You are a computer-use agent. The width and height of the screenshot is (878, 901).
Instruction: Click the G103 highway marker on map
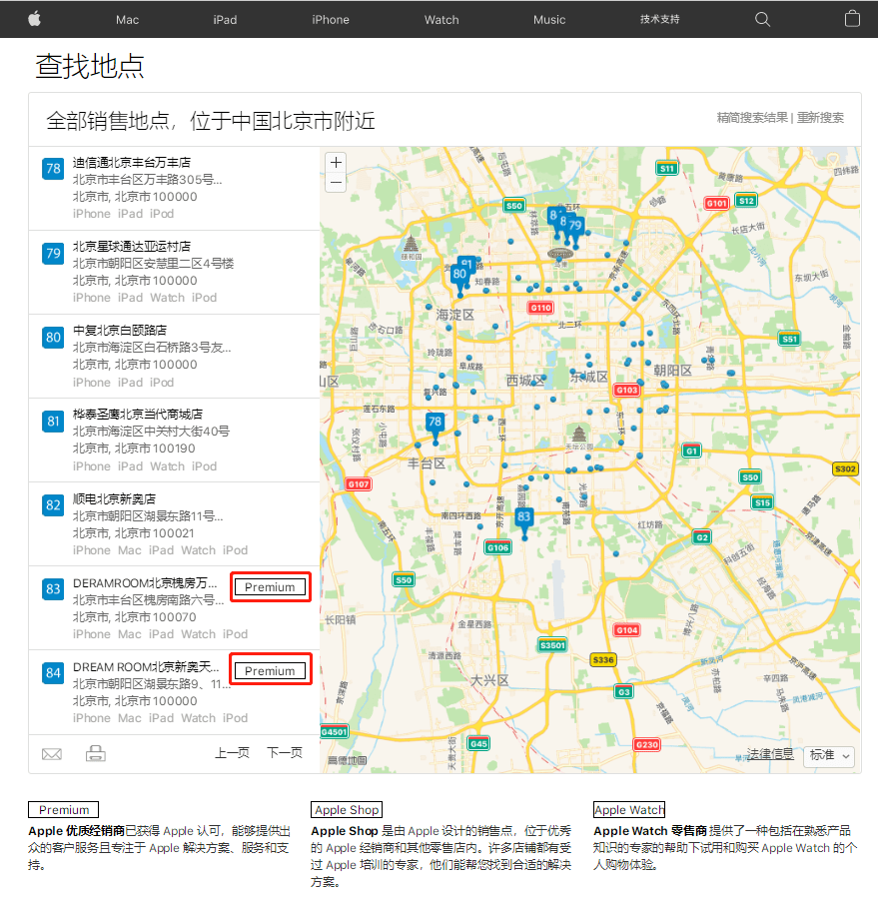pos(627,390)
